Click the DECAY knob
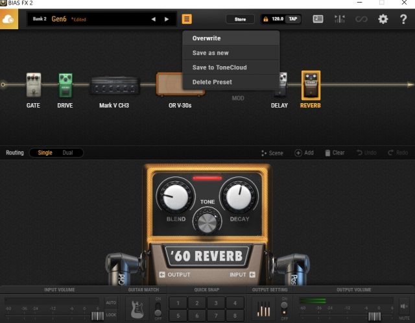Screen dimensions: 415x323 click(x=239, y=197)
